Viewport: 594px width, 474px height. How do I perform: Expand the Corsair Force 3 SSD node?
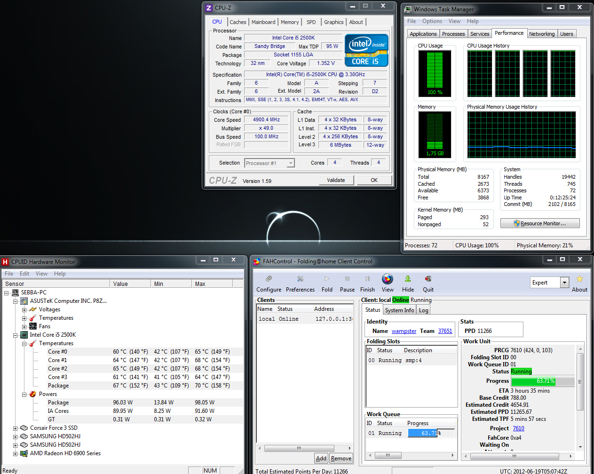(16, 428)
